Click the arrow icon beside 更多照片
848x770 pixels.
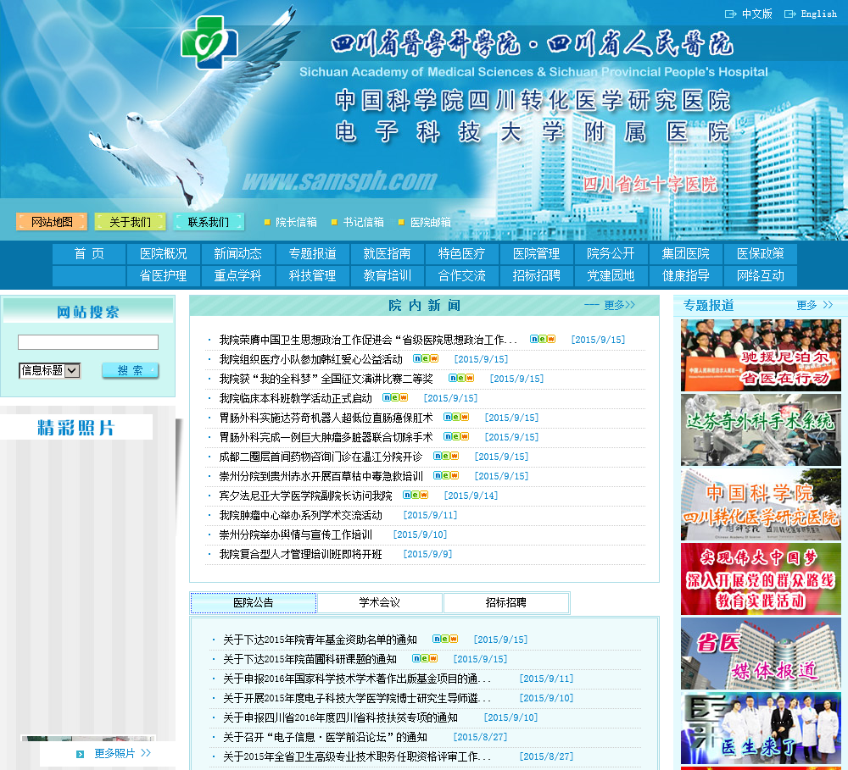(x=80, y=754)
